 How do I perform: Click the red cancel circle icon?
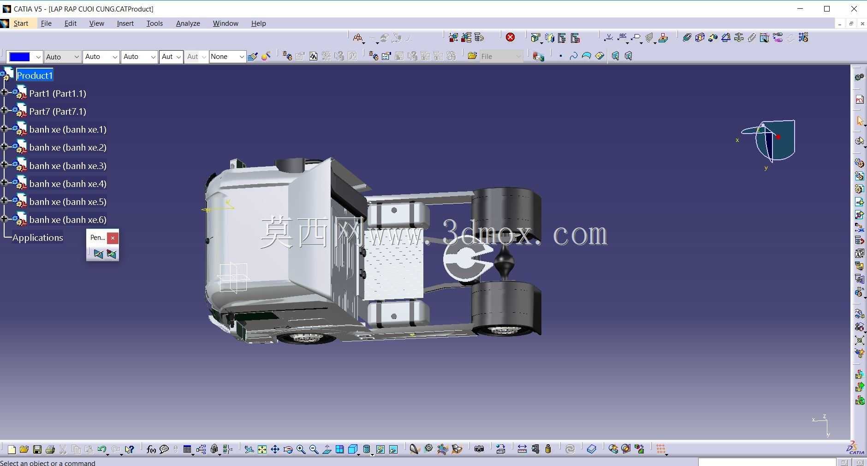click(x=510, y=37)
